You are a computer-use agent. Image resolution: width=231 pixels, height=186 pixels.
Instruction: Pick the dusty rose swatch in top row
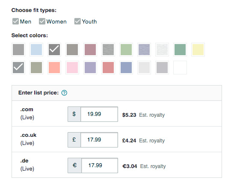pos(90,50)
